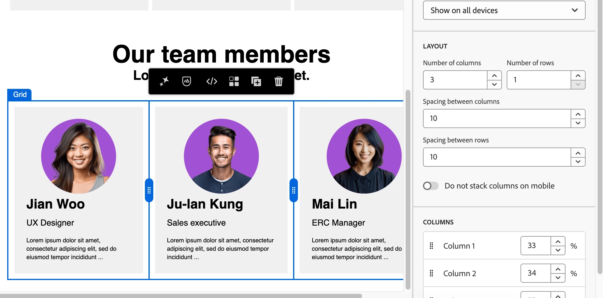Click the Lorem ipsum text under Sales executive
Image resolution: width=603 pixels, height=298 pixels.
[220, 249]
